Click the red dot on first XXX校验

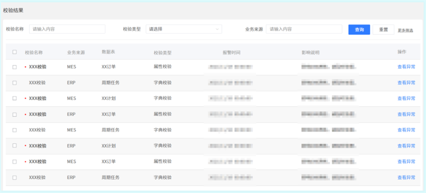click(x=26, y=67)
